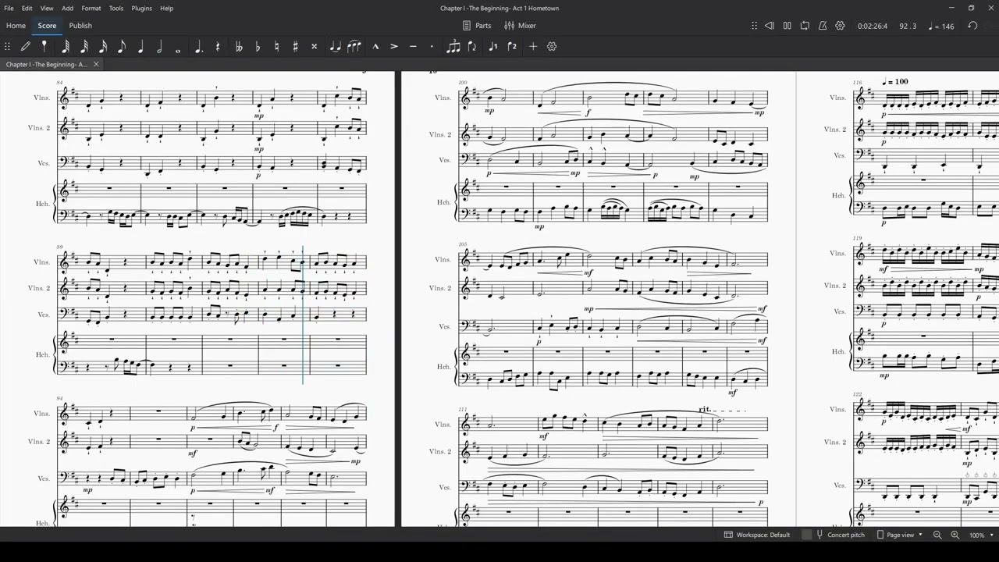Select the half note duration
This screenshot has height=562, width=999.
159,47
